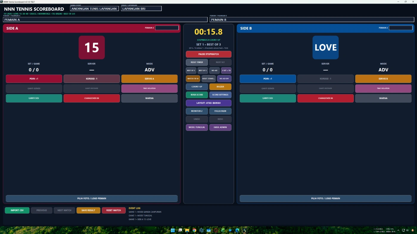Click the PEMAIN A name field

[x=105, y=20]
